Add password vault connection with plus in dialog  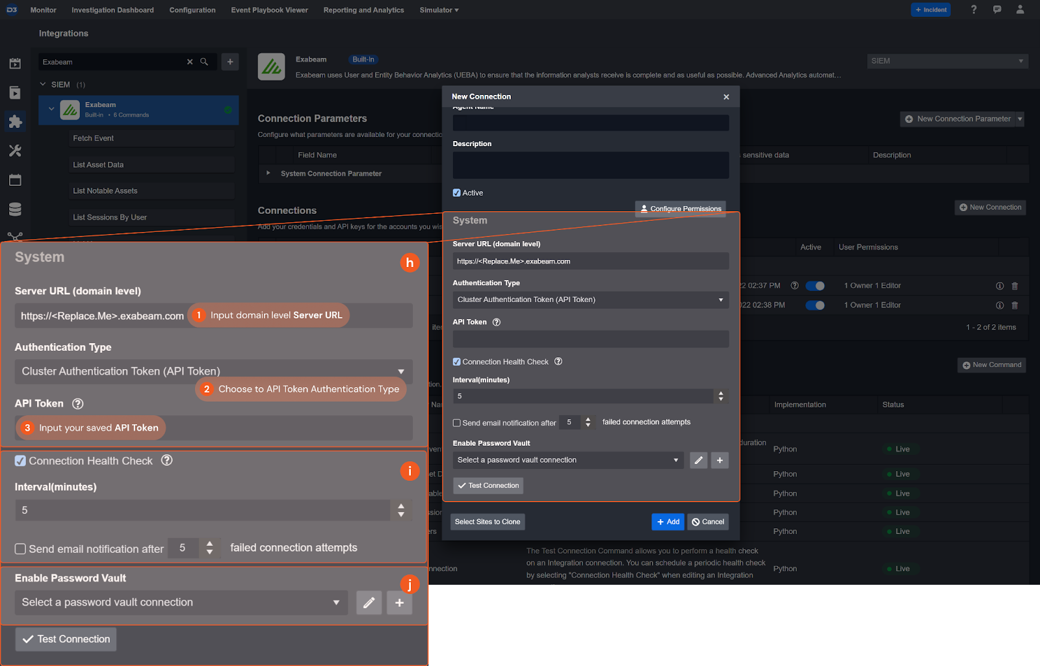[x=720, y=460]
